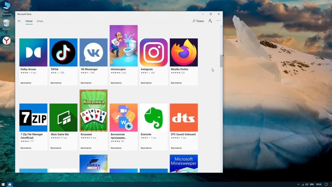Click the Dolby Access title text
The image size is (332, 187).
point(28,69)
